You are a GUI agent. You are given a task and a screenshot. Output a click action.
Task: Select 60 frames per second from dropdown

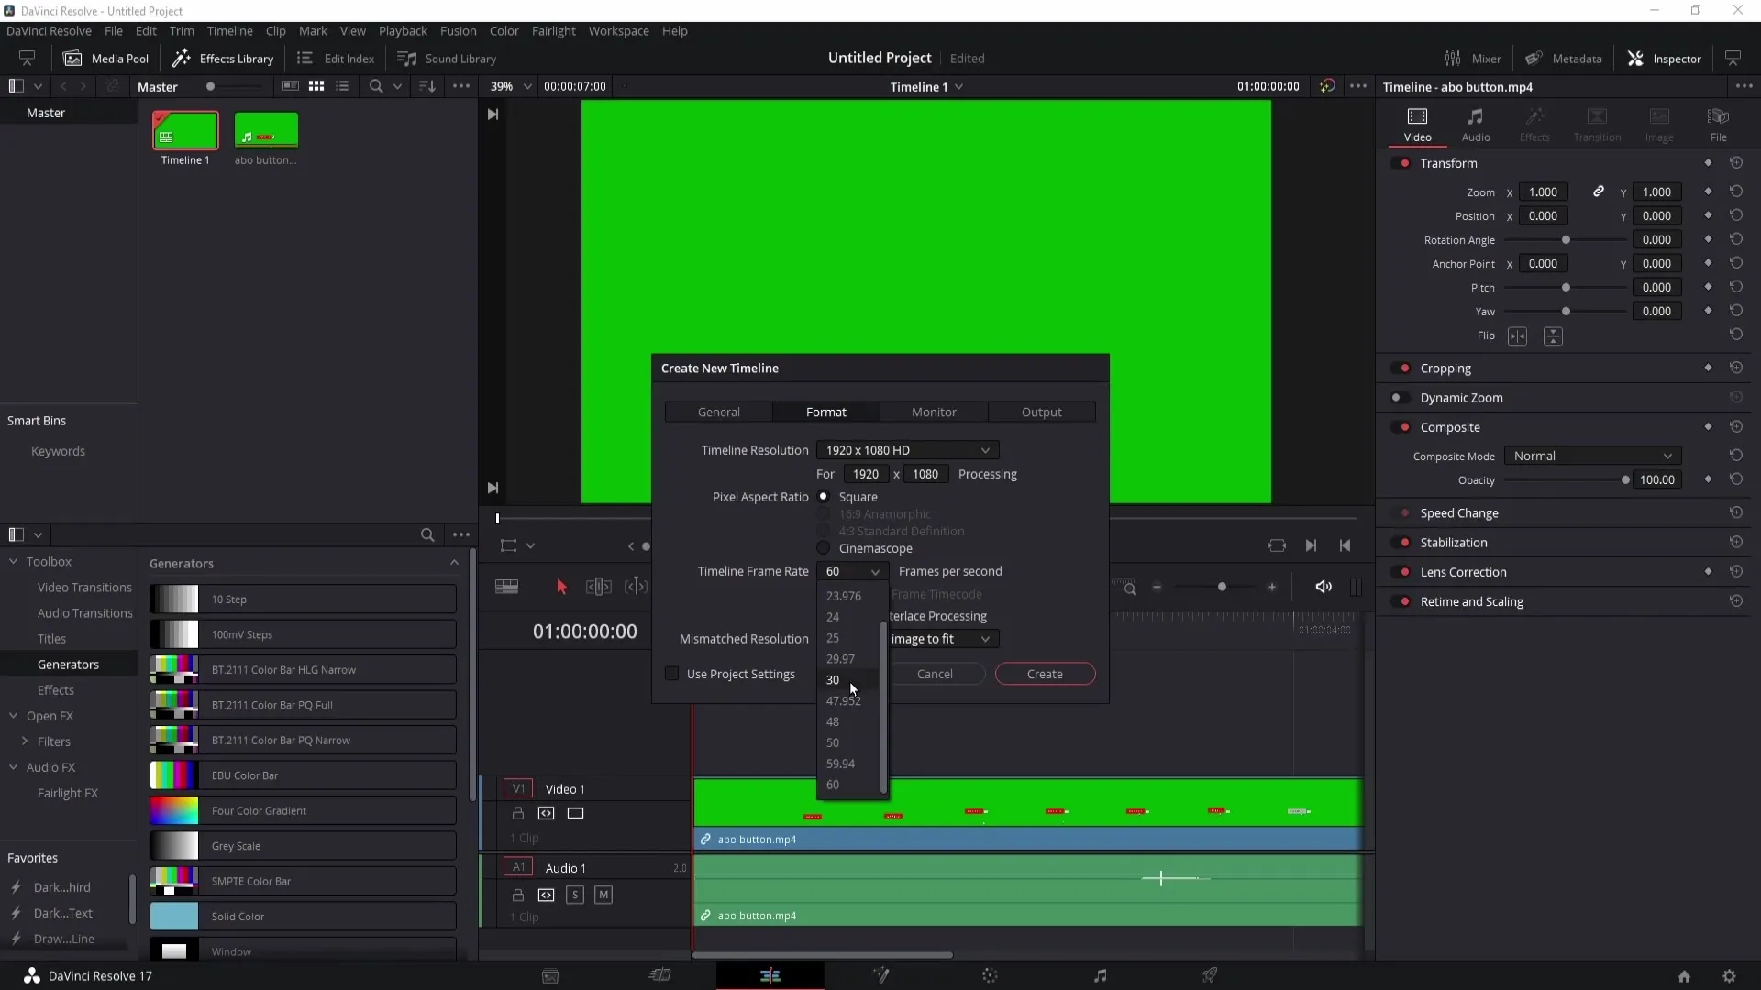click(x=835, y=784)
